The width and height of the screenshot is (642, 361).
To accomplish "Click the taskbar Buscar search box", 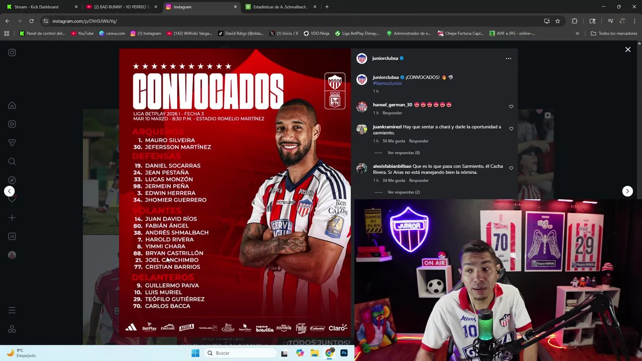I will pyautogui.click(x=241, y=353).
